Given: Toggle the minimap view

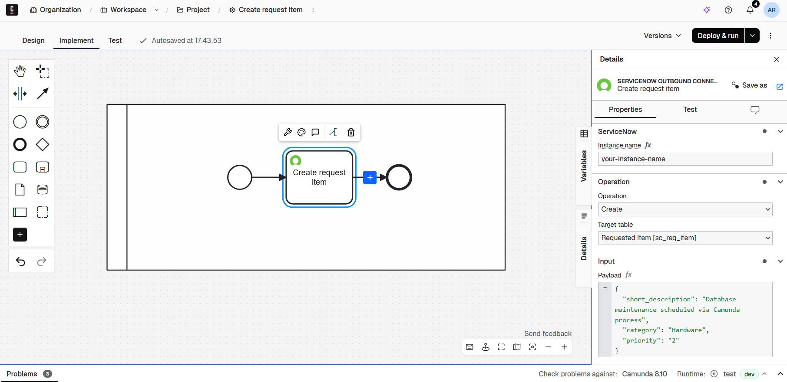Looking at the screenshot, I should (517, 347).
